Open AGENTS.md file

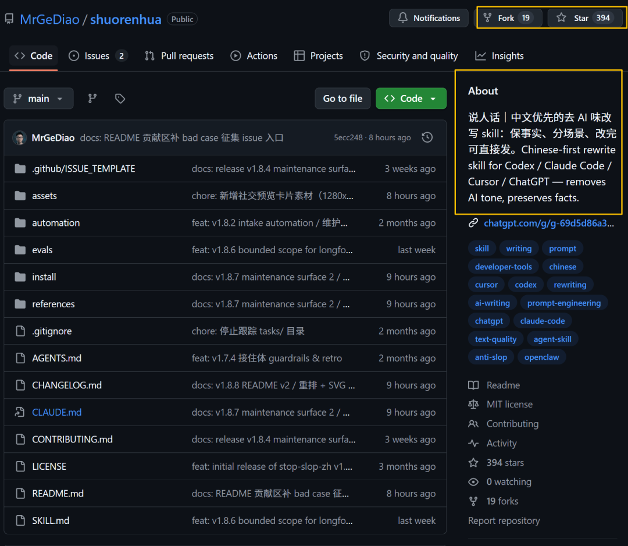(x=56, y=358)
